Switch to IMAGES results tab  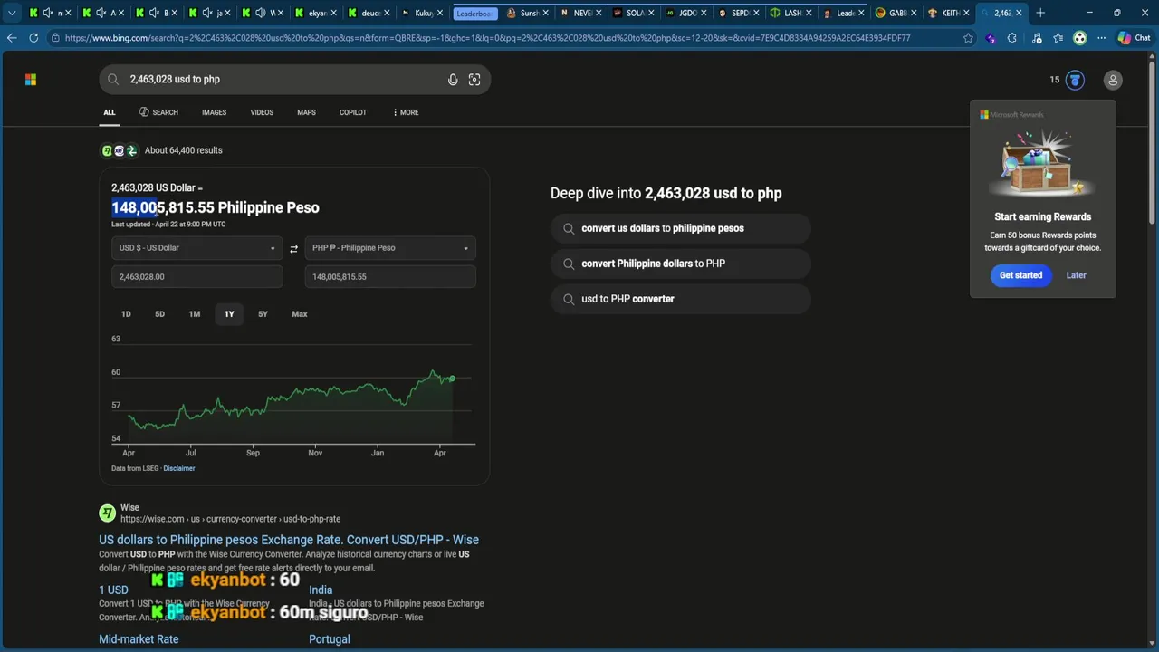[214, 112]
